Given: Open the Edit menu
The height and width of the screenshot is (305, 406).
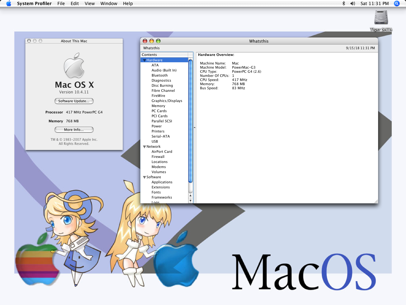Looking at the screenshot, I should click(x=75, y=3).
